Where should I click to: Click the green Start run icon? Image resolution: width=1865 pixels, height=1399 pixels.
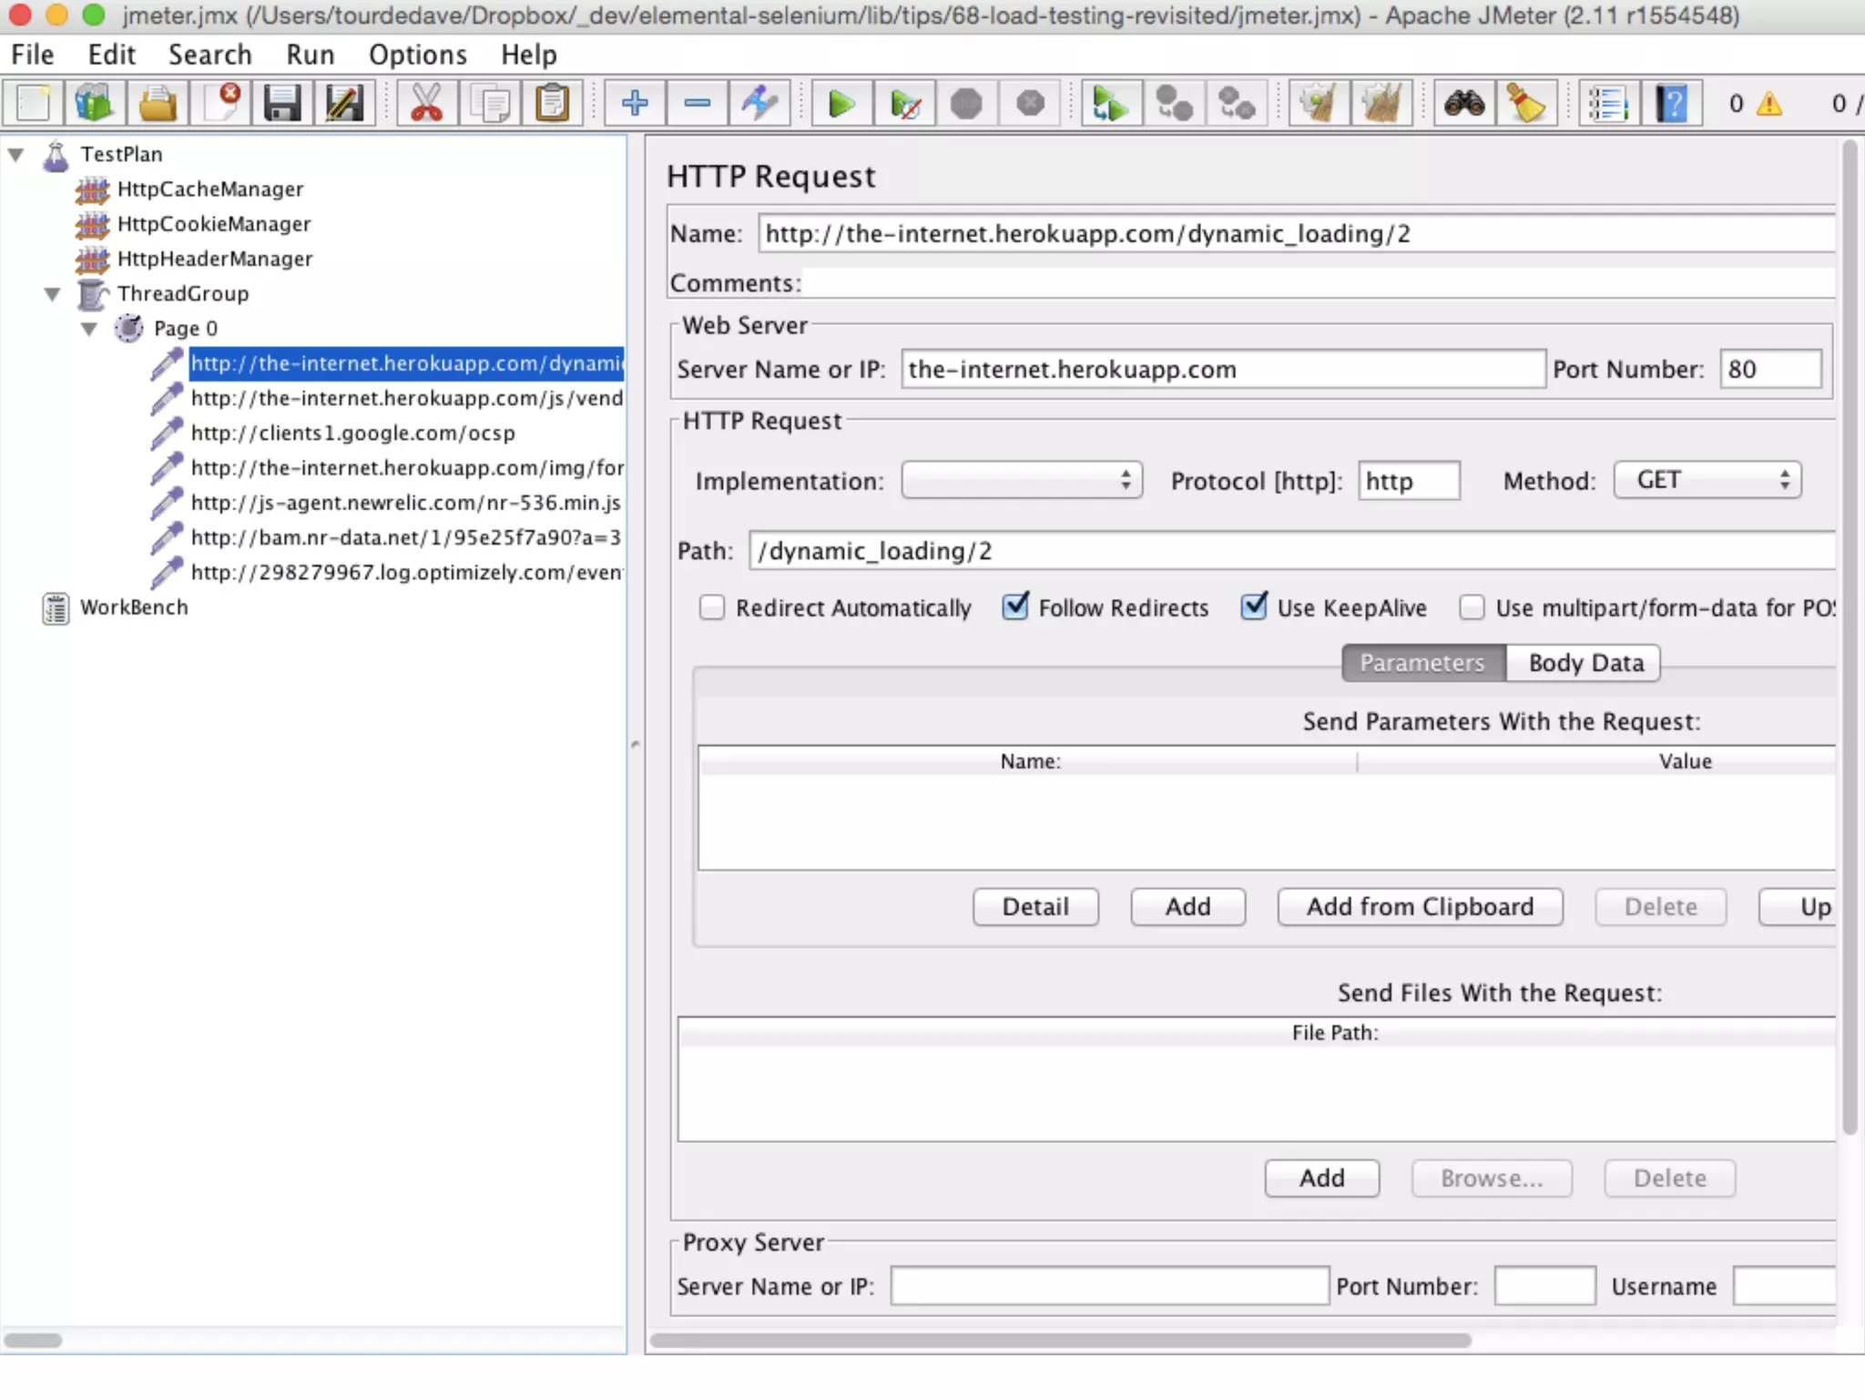coord(841,104)
